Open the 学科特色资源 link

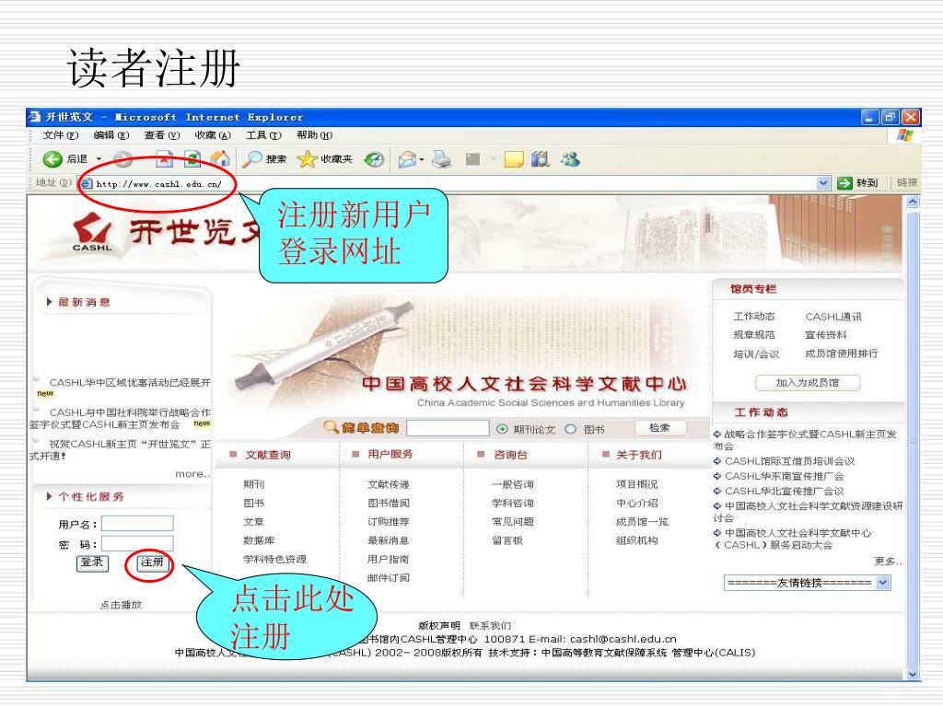click(x=274, y=559)
